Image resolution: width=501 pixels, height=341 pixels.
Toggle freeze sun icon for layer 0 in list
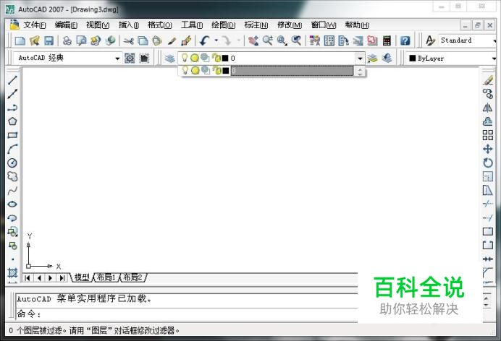click(x=195, y=70)
